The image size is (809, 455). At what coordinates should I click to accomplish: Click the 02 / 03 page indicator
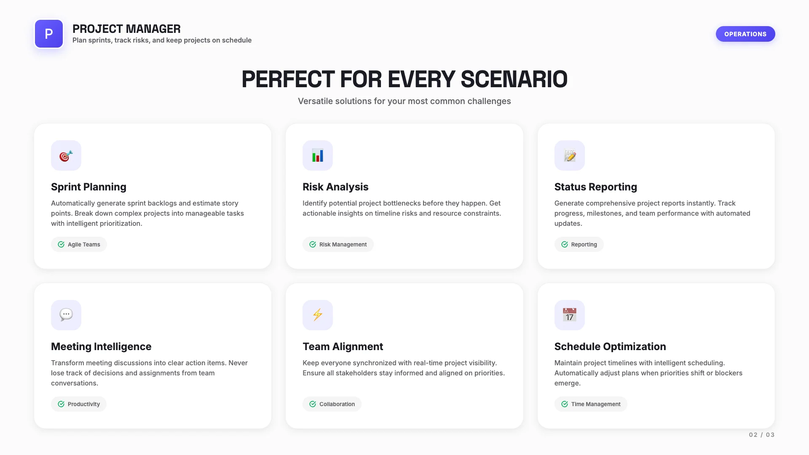[761, 435]
